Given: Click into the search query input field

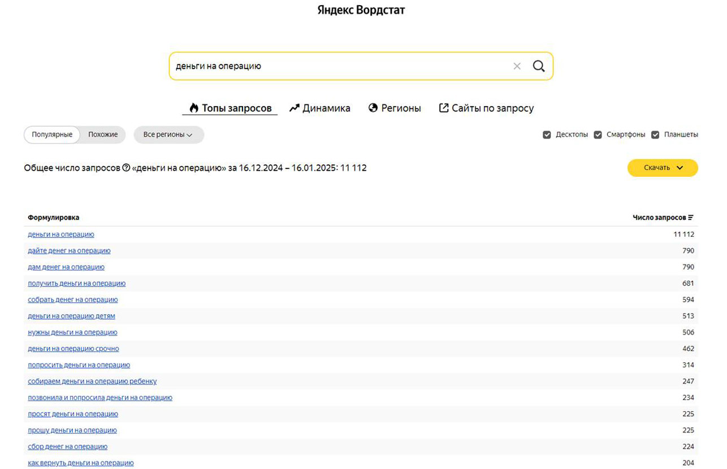Looking at the screenshot, I should (339, 66).
